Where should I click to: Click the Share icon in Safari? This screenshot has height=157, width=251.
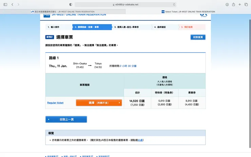pyautogui.click(x=234, y=4)
